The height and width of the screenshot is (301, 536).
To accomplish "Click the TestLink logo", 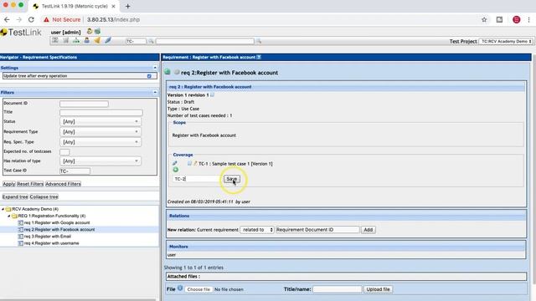I will (21, 33).
